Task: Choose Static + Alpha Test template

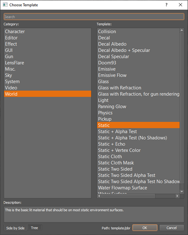Action: point(138,132)
